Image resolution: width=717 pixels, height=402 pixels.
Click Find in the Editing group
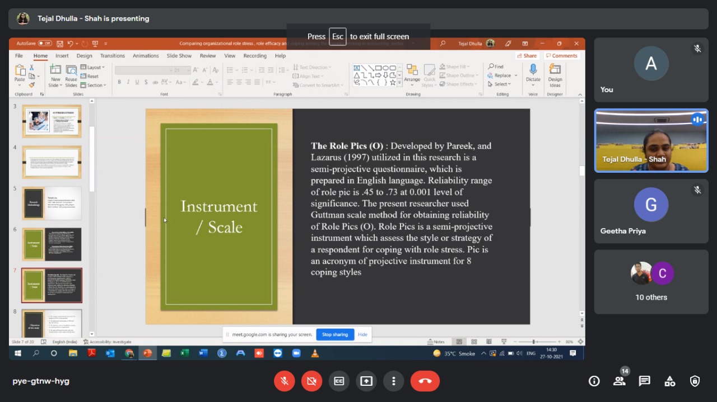tap(496, 67)
